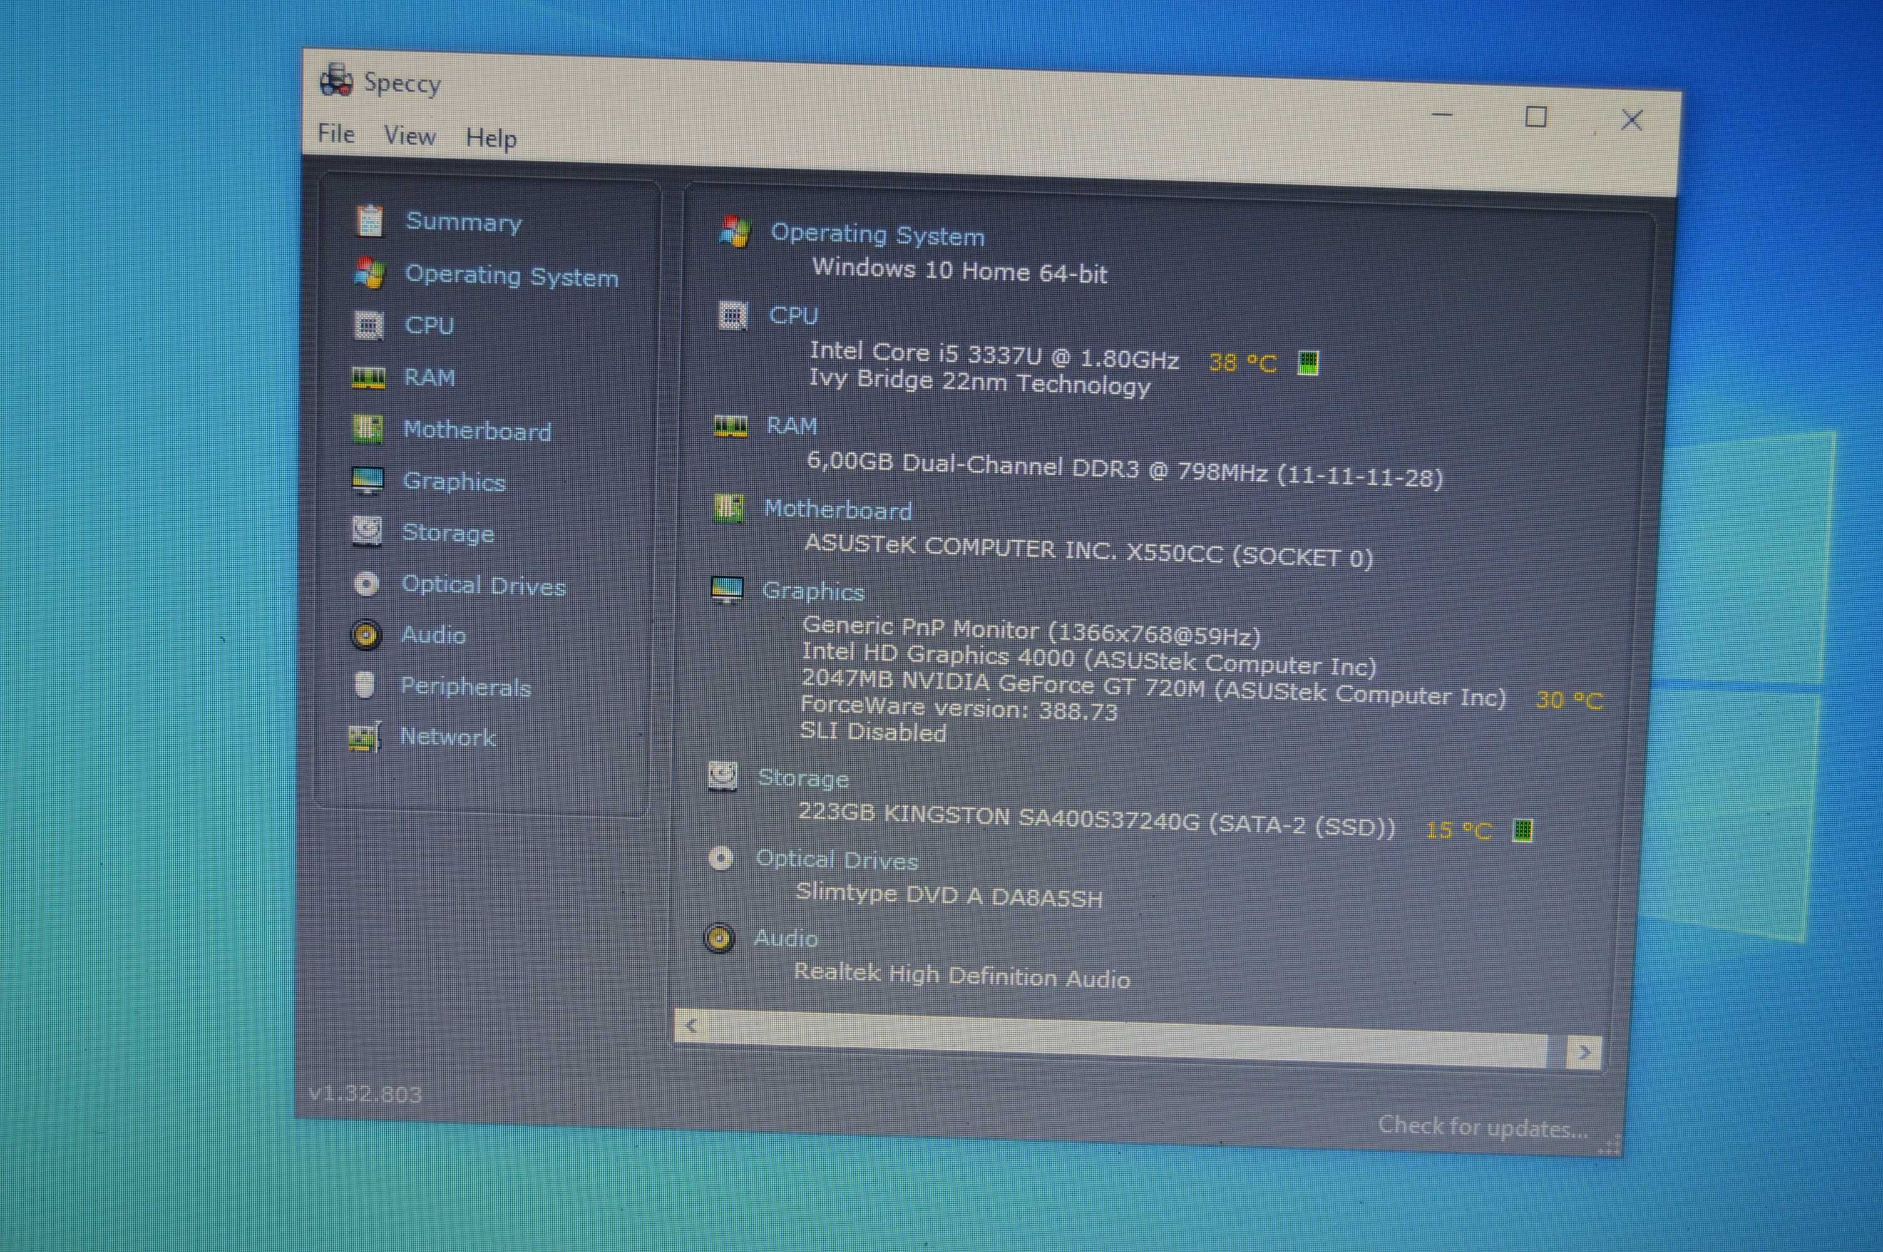Click the Graphics heading link in summary
1883x1252 pixels.
(x=813, y=592)
